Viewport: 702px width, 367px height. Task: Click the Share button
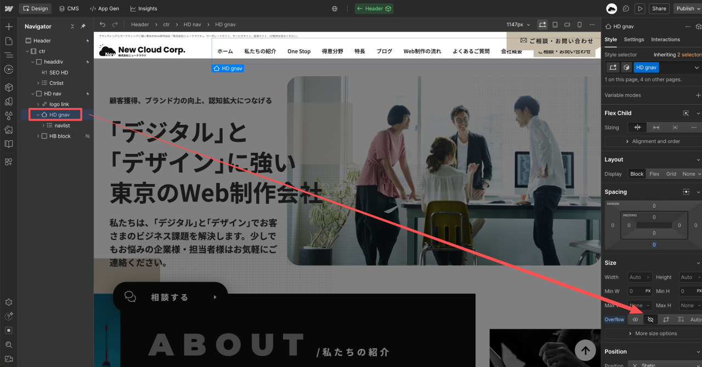659,9
